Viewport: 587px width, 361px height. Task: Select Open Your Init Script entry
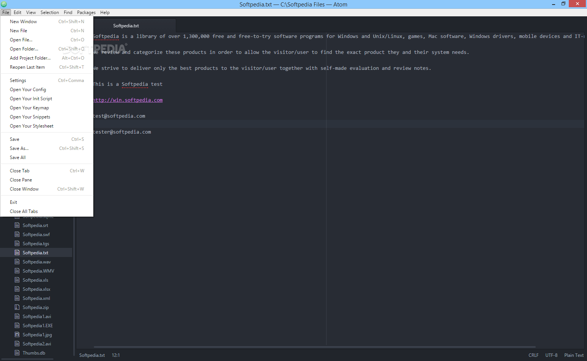coord(47,99)
